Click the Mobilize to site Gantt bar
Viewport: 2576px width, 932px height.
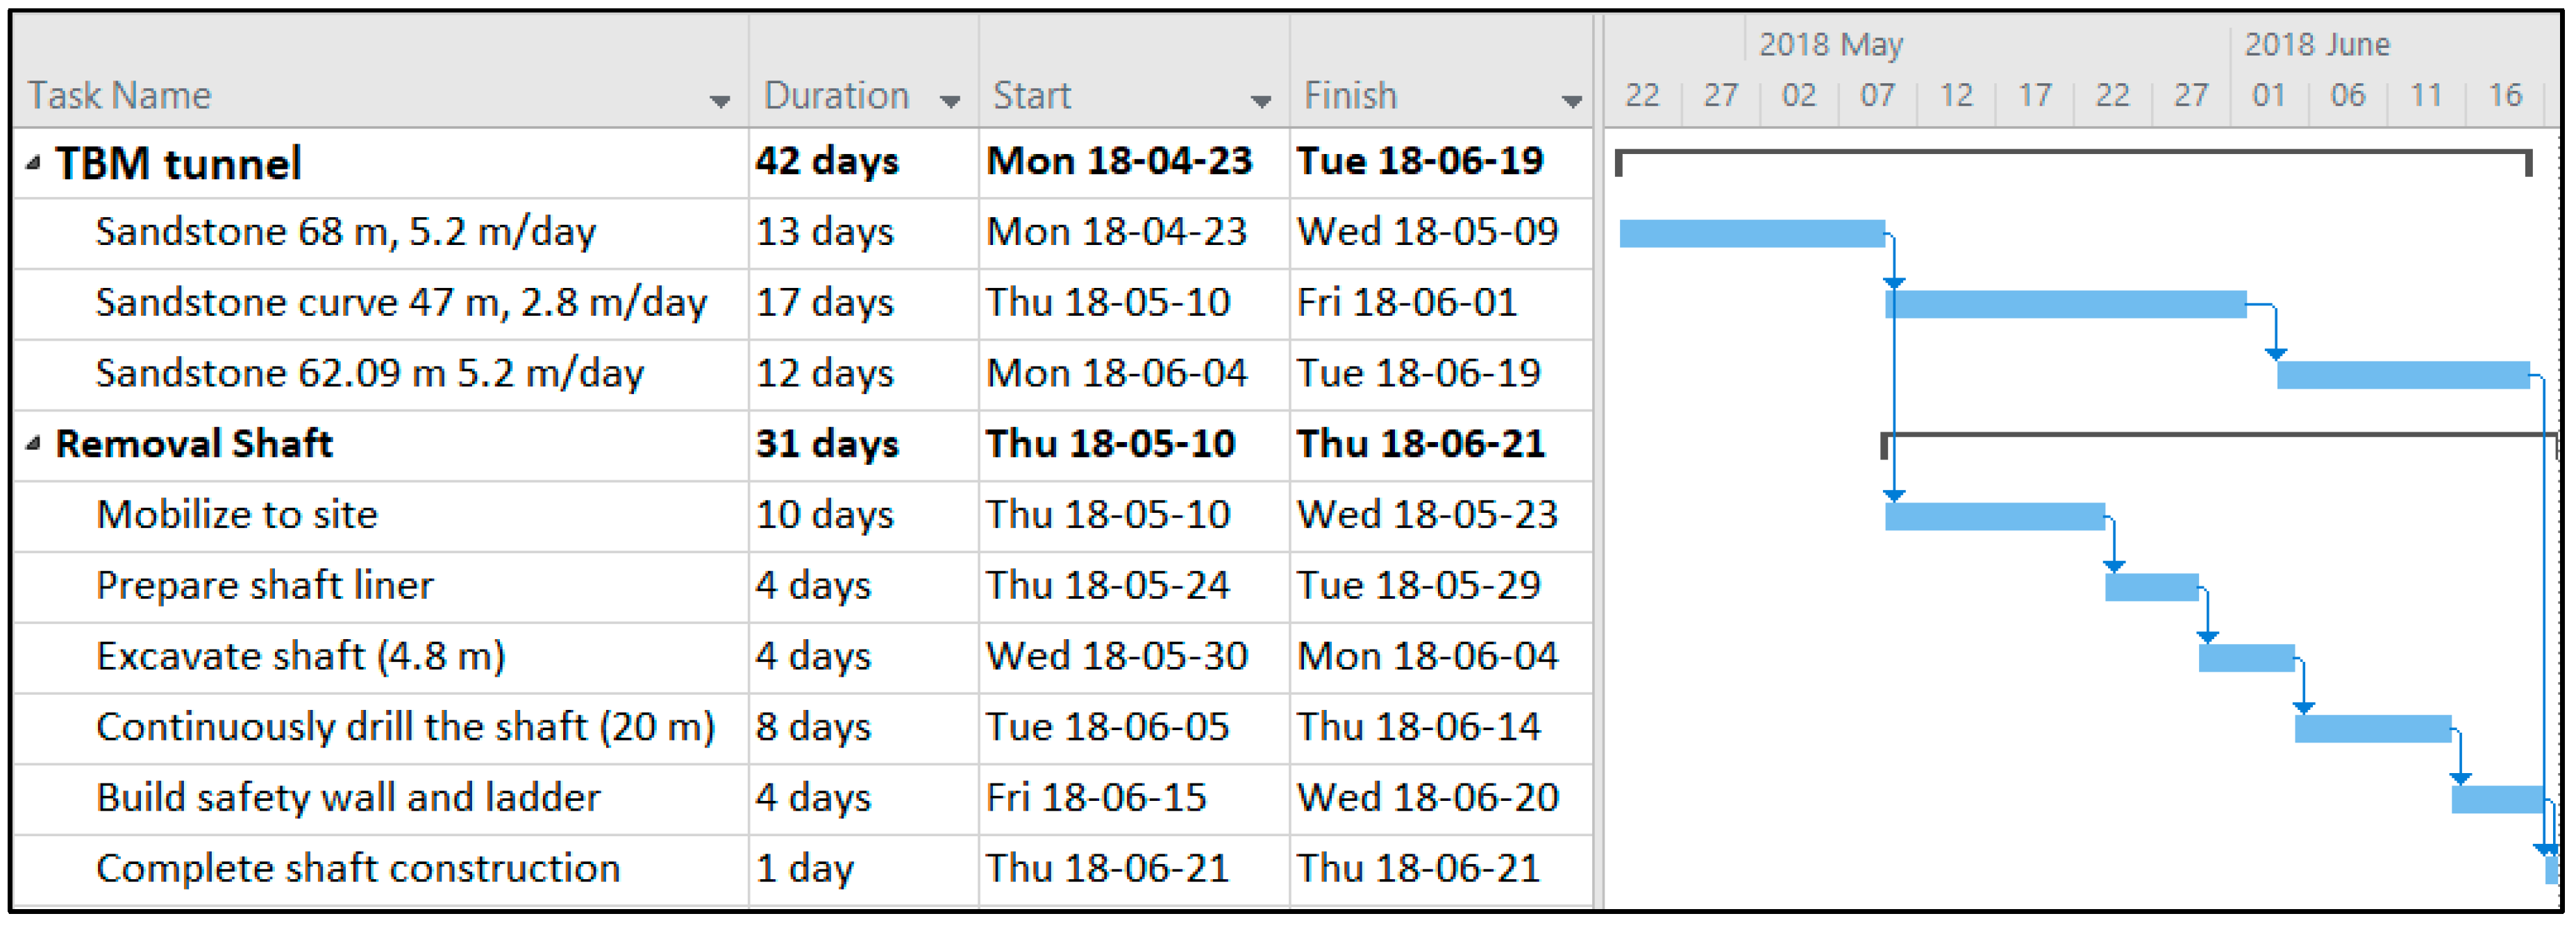pyautogui.click(x=1995, y=516)
